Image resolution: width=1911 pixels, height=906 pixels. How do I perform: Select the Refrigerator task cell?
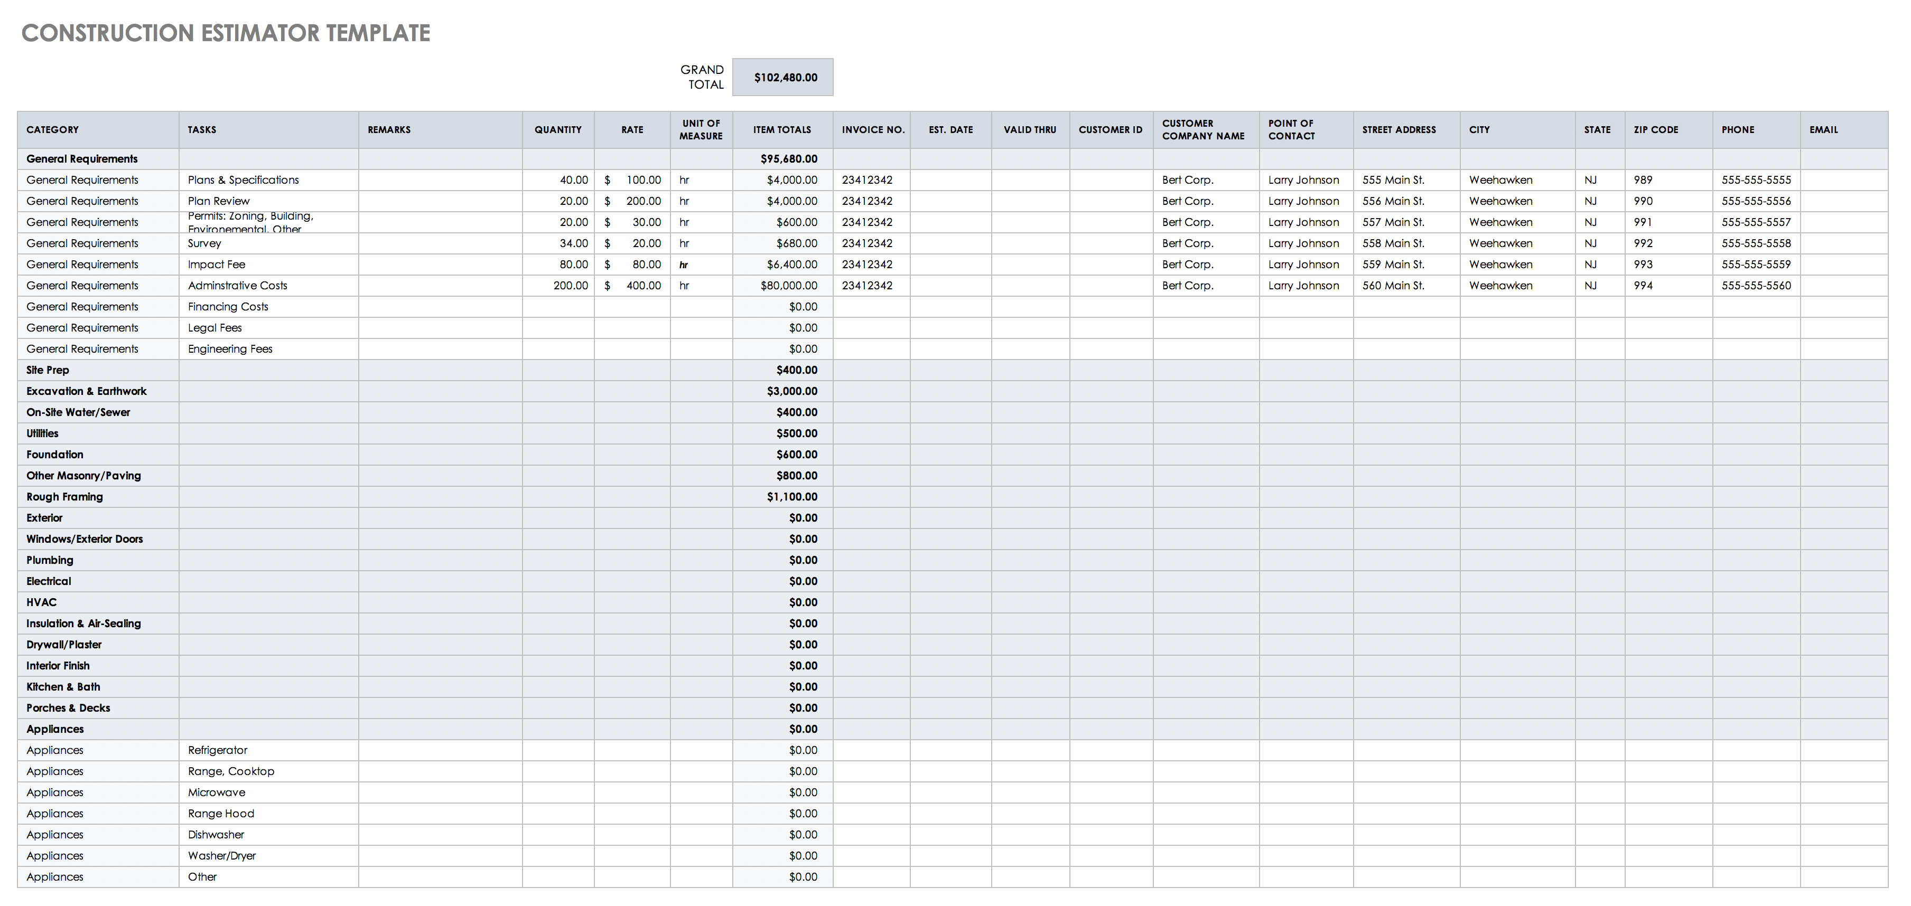pos(217,750)
